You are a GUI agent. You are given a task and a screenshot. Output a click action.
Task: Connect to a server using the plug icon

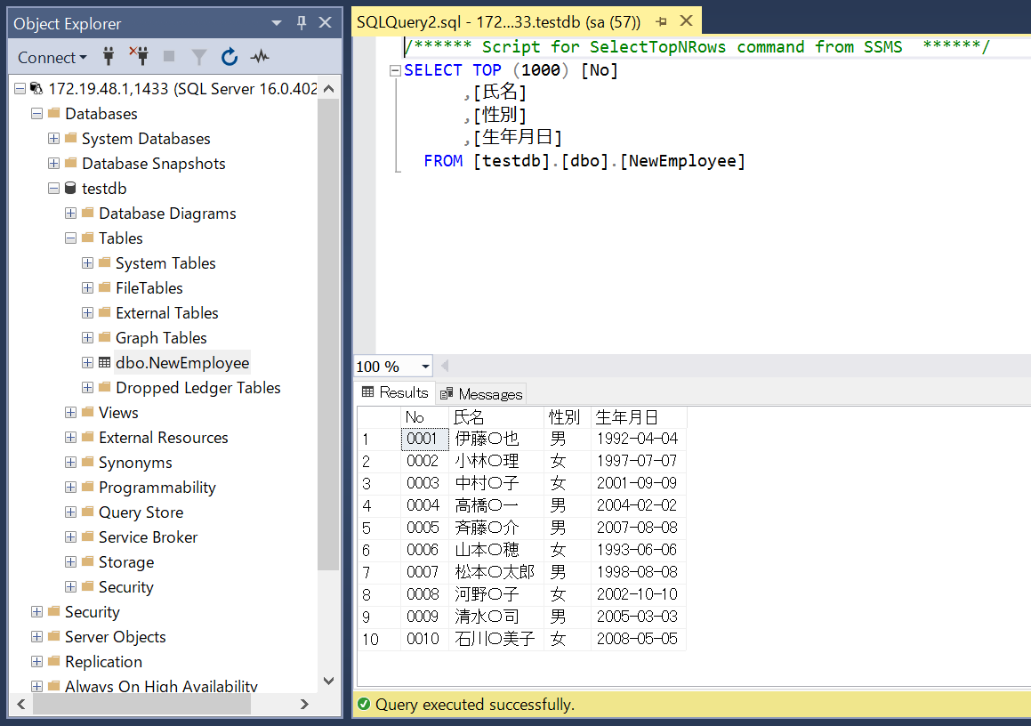tap(108, 56)
